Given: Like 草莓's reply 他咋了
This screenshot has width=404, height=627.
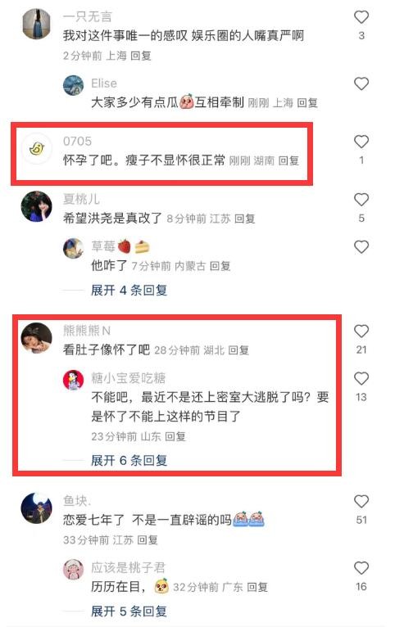Looking at the screenshot, I should [x=361, y=246].
